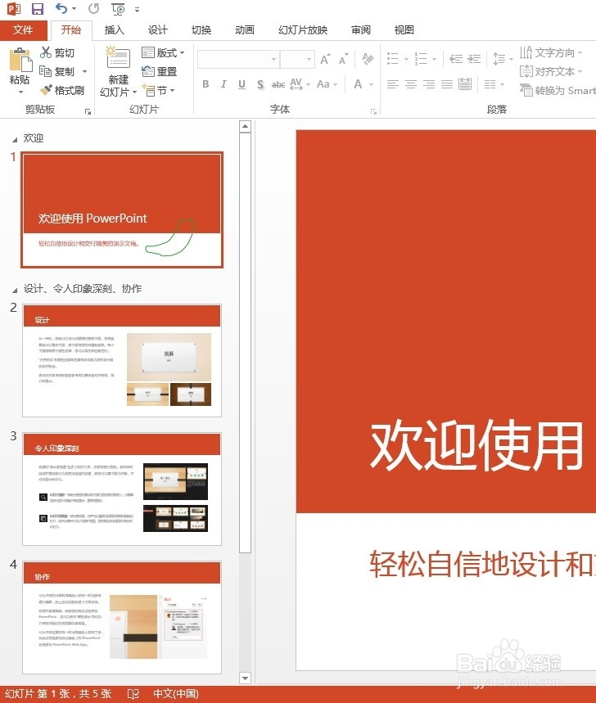Screen dimensions: 596x703
Task: Click the clear all formatting eraser icon
Action: pyautogui.click(x=368, y=59)
